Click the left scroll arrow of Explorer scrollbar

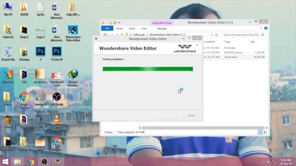(140, 128)
